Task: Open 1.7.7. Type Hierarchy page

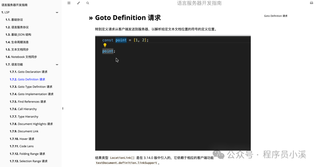Action: (24, 116)
